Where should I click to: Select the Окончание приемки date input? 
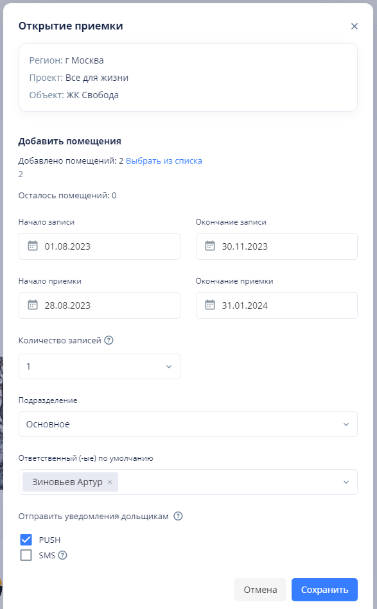coord(276,305)
